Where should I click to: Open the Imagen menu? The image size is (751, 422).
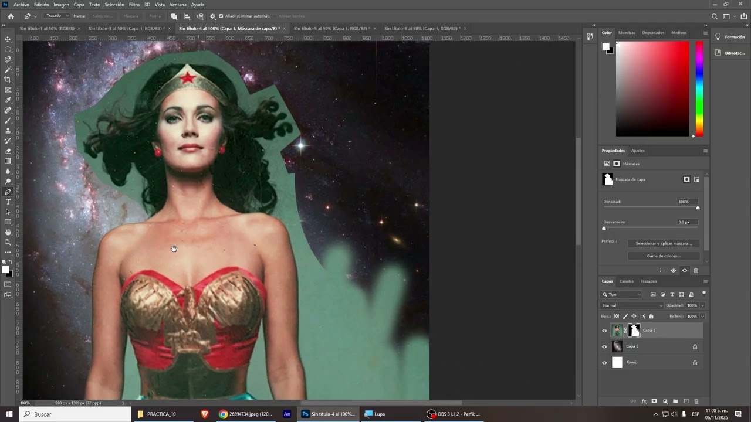(x=61, y=4)
